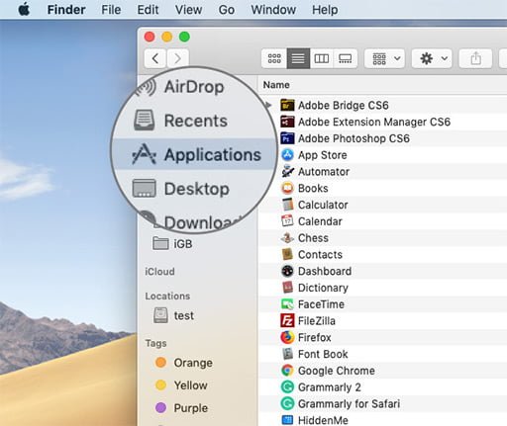This screenshot has height=426, width=507.
Task: Select the "Automator" name text
Action: (x=324, y=171)
